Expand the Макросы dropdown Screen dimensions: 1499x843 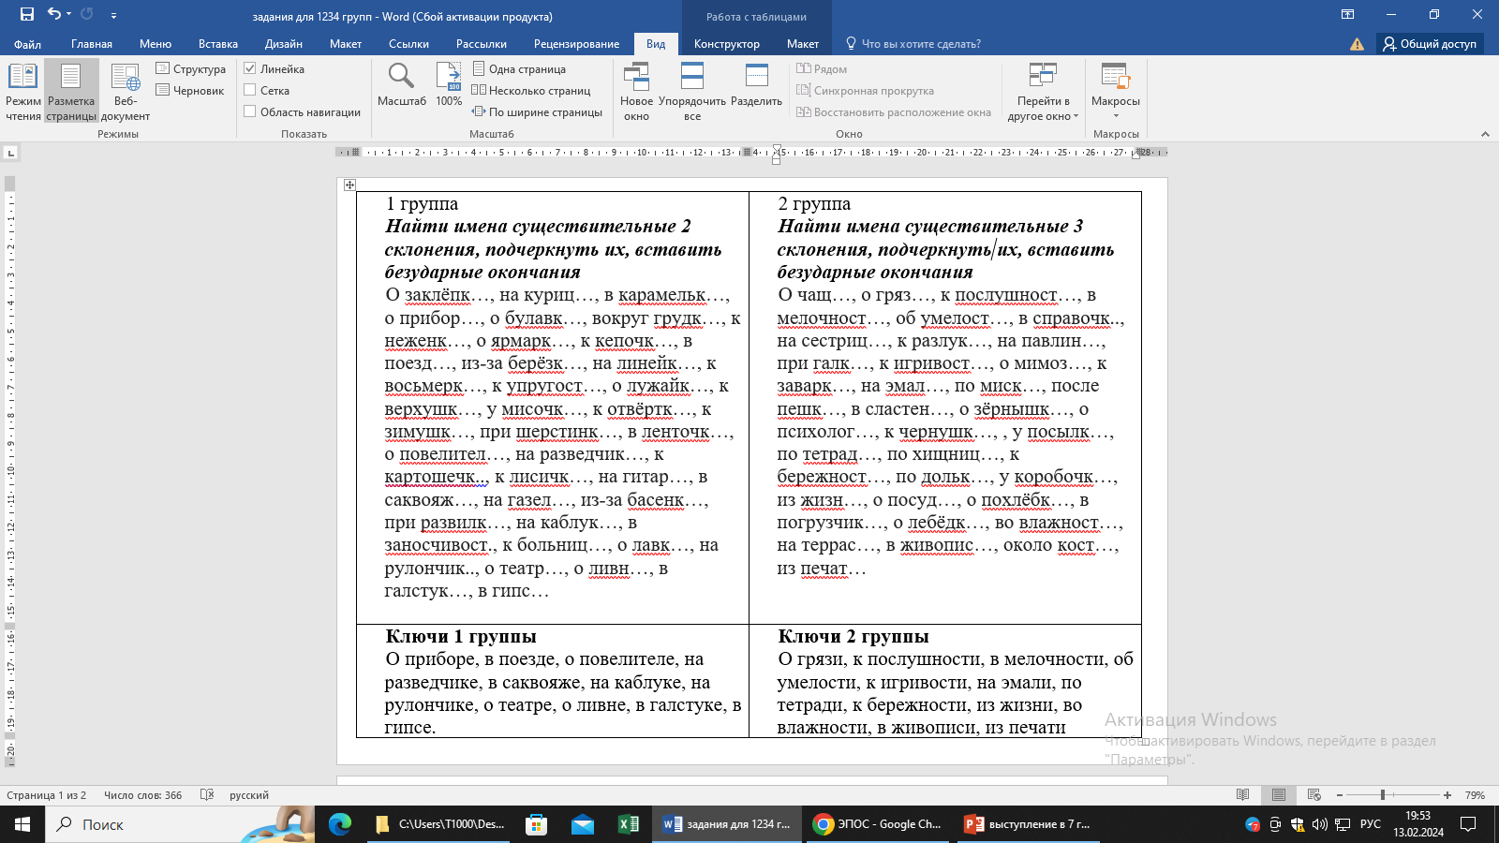tap(1116, 116)
